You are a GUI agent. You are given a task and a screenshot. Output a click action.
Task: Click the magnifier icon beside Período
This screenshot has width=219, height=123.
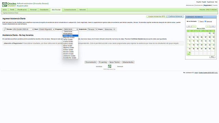click(x=5, y=29)
